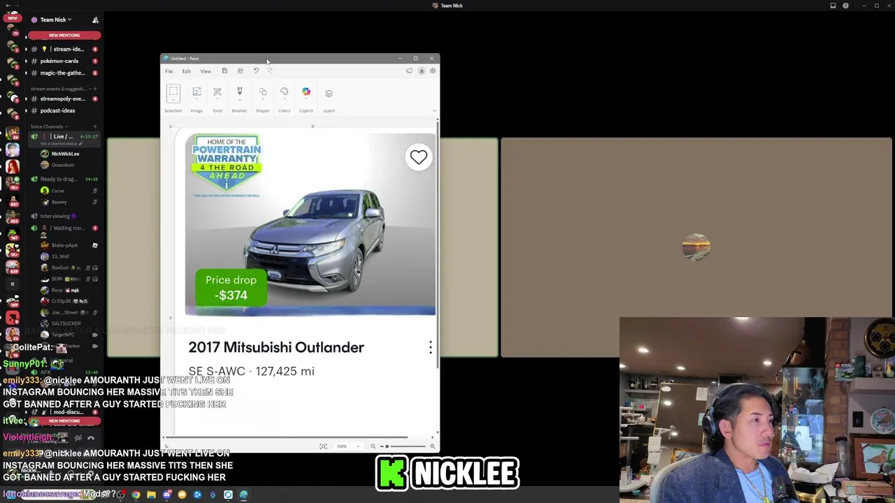The height and width of the screenshot is (503, 895).
Task: Click the sunset avatar in the call view
Action: pyautogui.click(x=696, y=247)
